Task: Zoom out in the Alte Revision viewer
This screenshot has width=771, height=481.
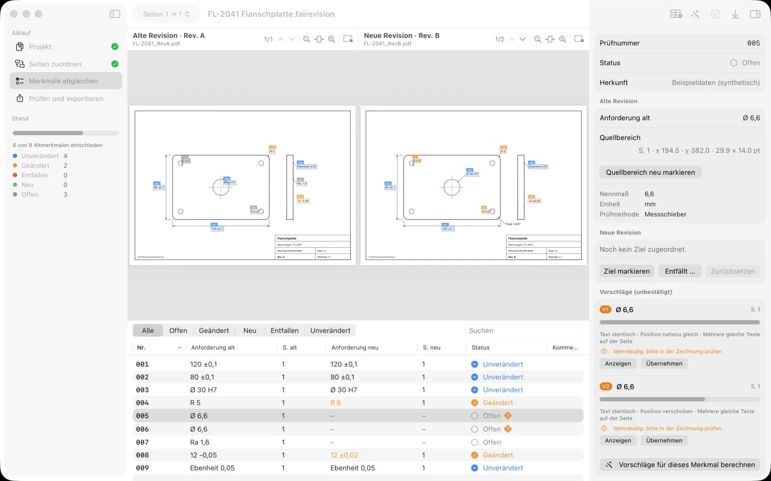Action: [306, 39]
